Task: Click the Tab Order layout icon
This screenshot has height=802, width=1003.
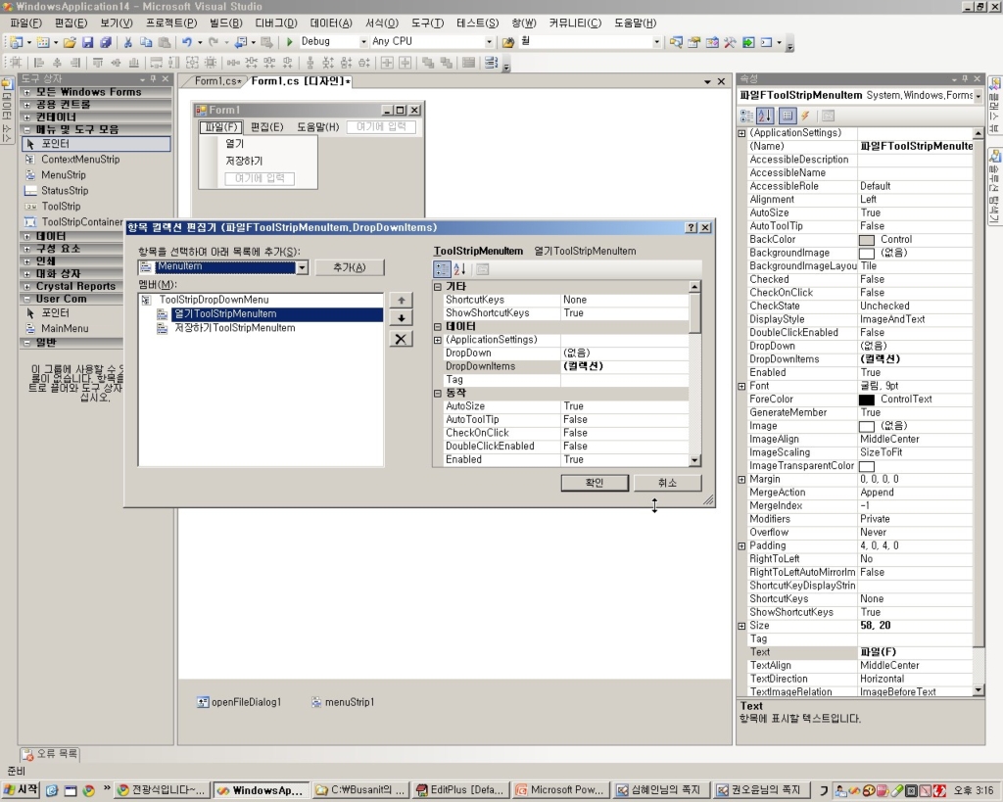Action: coord(492,63)
